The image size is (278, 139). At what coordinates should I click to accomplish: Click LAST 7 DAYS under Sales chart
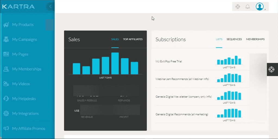click(x=105, y=78)
